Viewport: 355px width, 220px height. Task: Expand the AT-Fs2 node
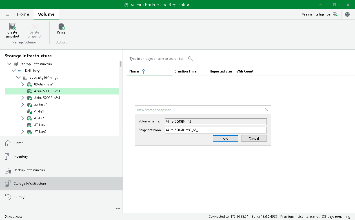coord(23,118)
